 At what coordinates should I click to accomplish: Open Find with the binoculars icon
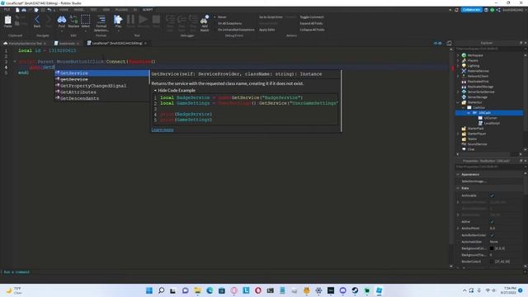coord(62,20)
